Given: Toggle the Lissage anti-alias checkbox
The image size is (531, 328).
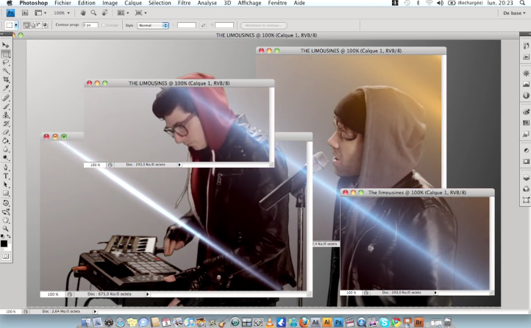Looking at the screenshot, I should (104, 26).
